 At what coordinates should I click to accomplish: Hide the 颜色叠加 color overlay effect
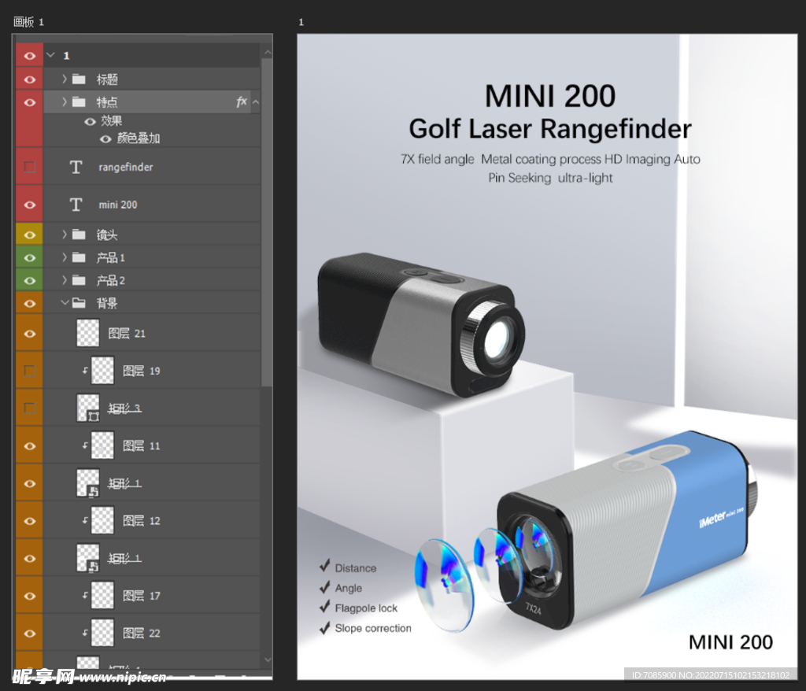tap(105, 139)
